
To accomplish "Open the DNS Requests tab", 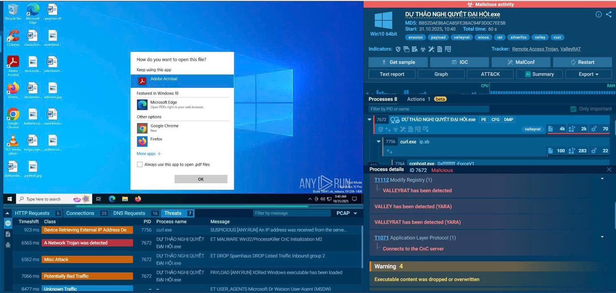I will pyautogui.click(x=129, y=213).
